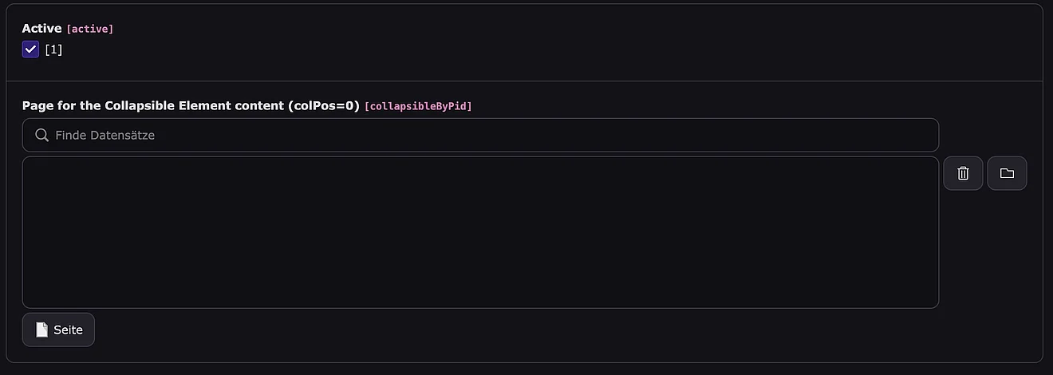
Task: Toggle the Active checkbox
Action: 31,49
